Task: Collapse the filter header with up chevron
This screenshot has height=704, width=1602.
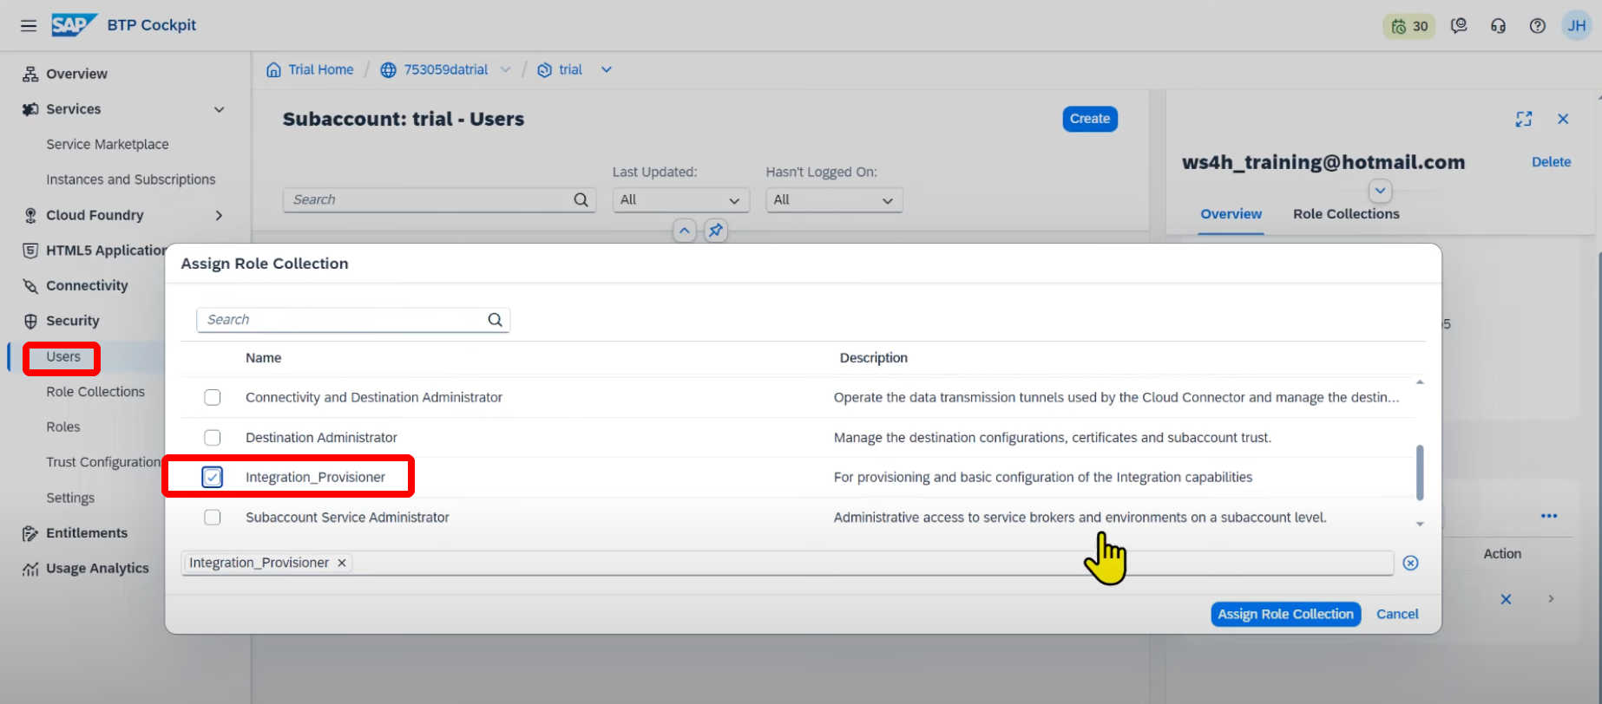Action: pos(685,231)
